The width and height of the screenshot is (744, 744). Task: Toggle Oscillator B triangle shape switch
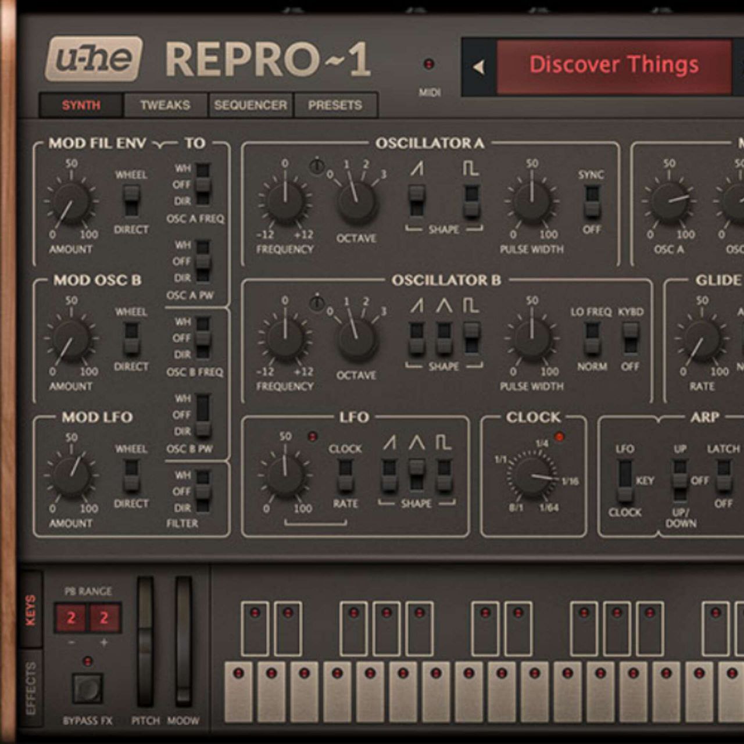pyautogui.click(x=444, y=338)
